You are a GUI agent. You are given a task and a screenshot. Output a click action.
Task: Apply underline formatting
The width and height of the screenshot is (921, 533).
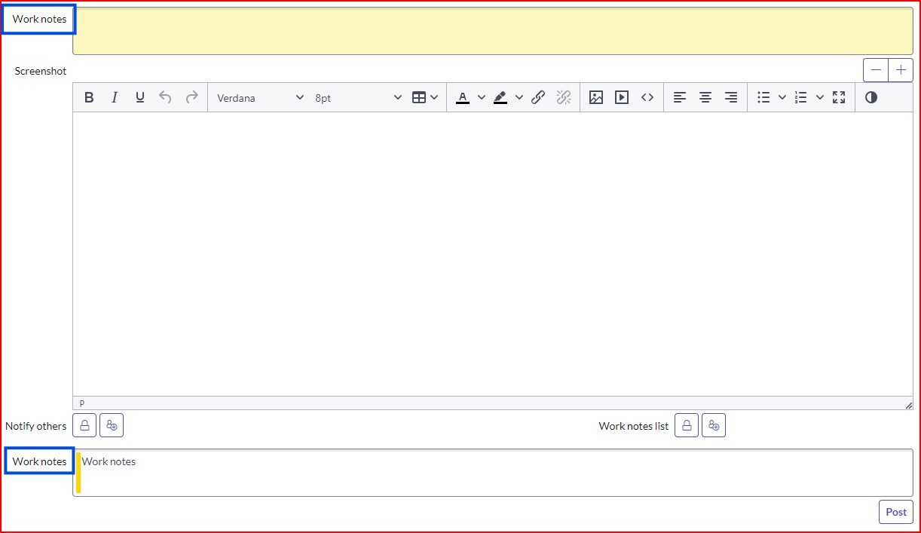click(139, 97)
